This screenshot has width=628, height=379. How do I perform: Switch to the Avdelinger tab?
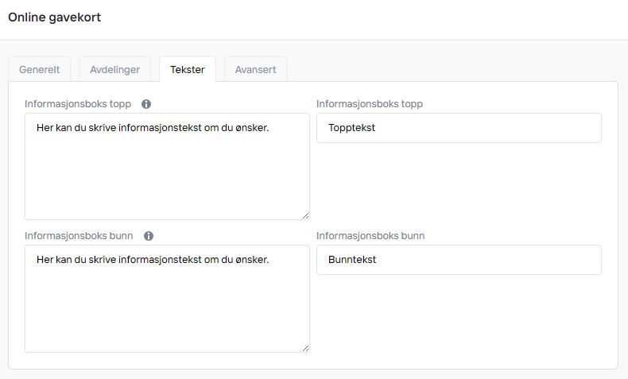(x=114, y=69)
